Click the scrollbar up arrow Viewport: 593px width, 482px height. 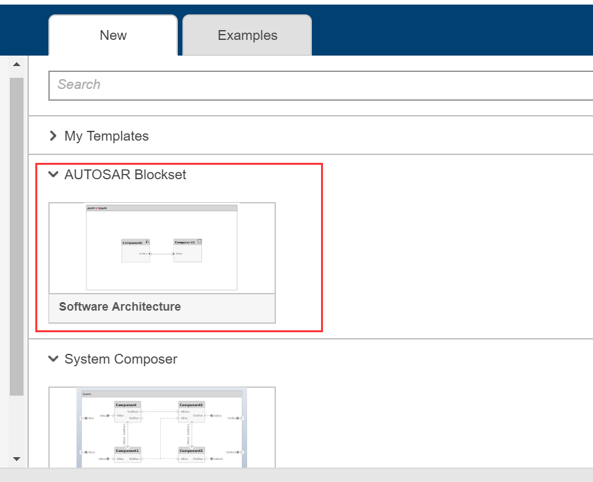16,63
